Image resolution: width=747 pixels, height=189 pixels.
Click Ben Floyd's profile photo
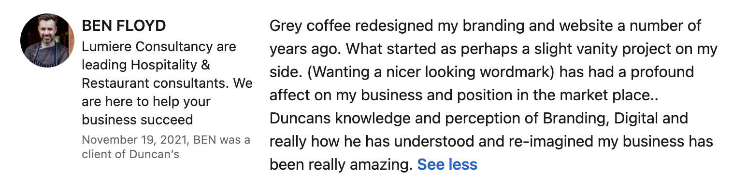pos(47,40)
